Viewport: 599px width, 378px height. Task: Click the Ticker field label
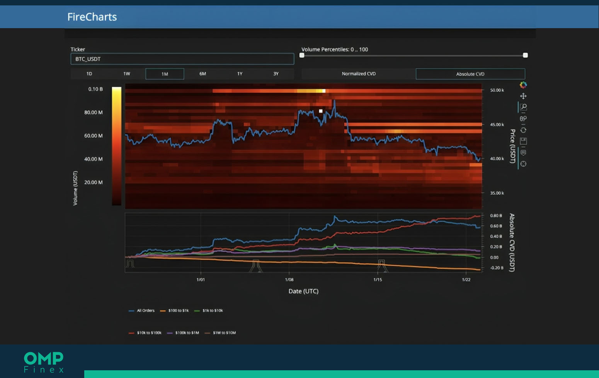(x=78, y=49)
